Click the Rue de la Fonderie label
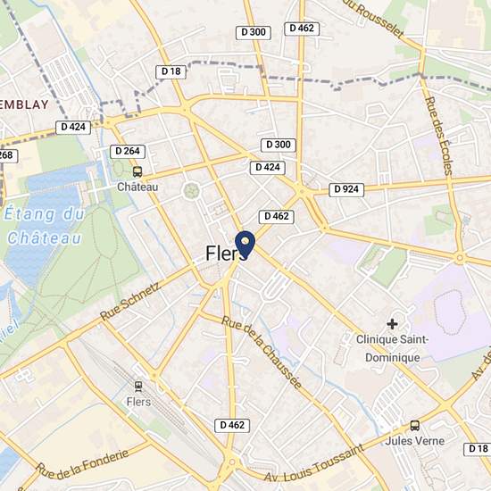491x491 pixels. point(82,463)
